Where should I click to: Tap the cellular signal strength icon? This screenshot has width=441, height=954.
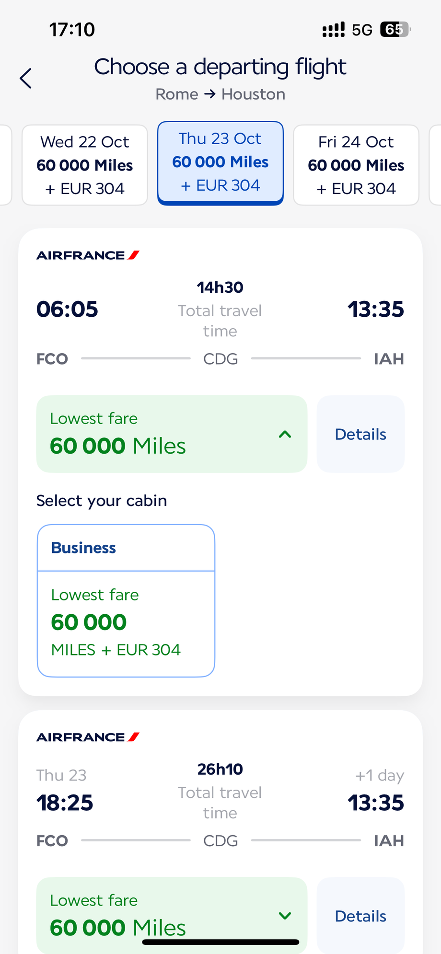[x=333, y=30]
